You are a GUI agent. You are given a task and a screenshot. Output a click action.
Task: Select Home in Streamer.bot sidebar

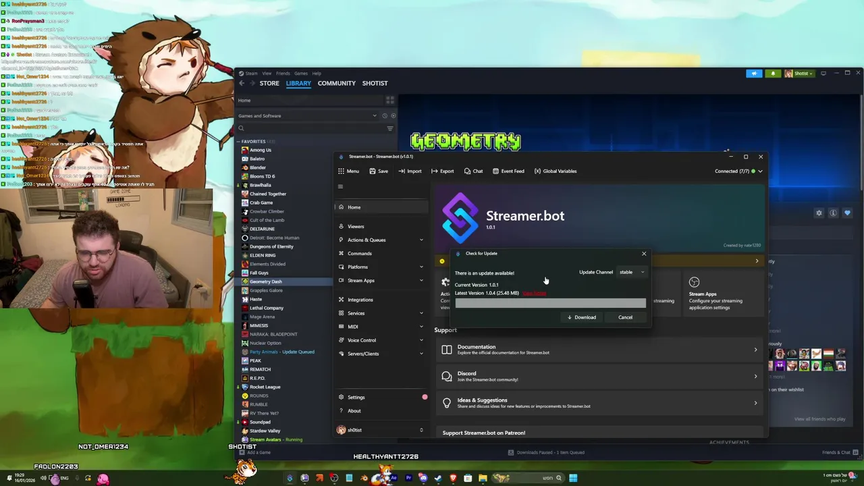[x=381, y=207]
